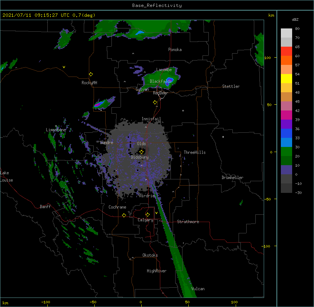Image resolution: width=314 pixels, height=307 pixels.
Task: Click the dBZ legend heading
Action: pyautogui.click(x=295, y=20)
